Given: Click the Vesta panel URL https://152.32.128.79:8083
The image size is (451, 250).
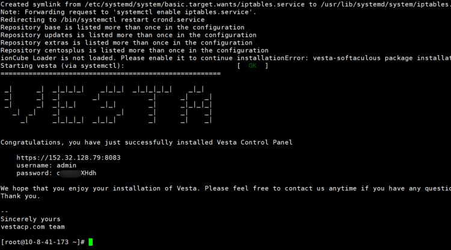Looking at the screenshot, I should (x=69, y=158).
